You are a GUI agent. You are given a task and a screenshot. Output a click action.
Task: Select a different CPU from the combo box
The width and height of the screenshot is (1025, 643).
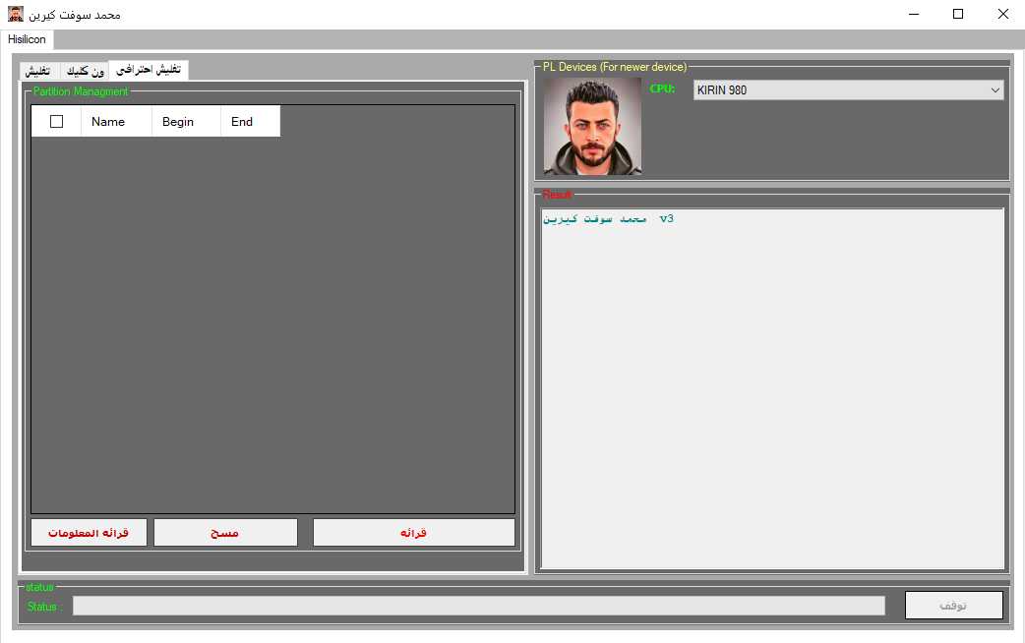(994, 88)
